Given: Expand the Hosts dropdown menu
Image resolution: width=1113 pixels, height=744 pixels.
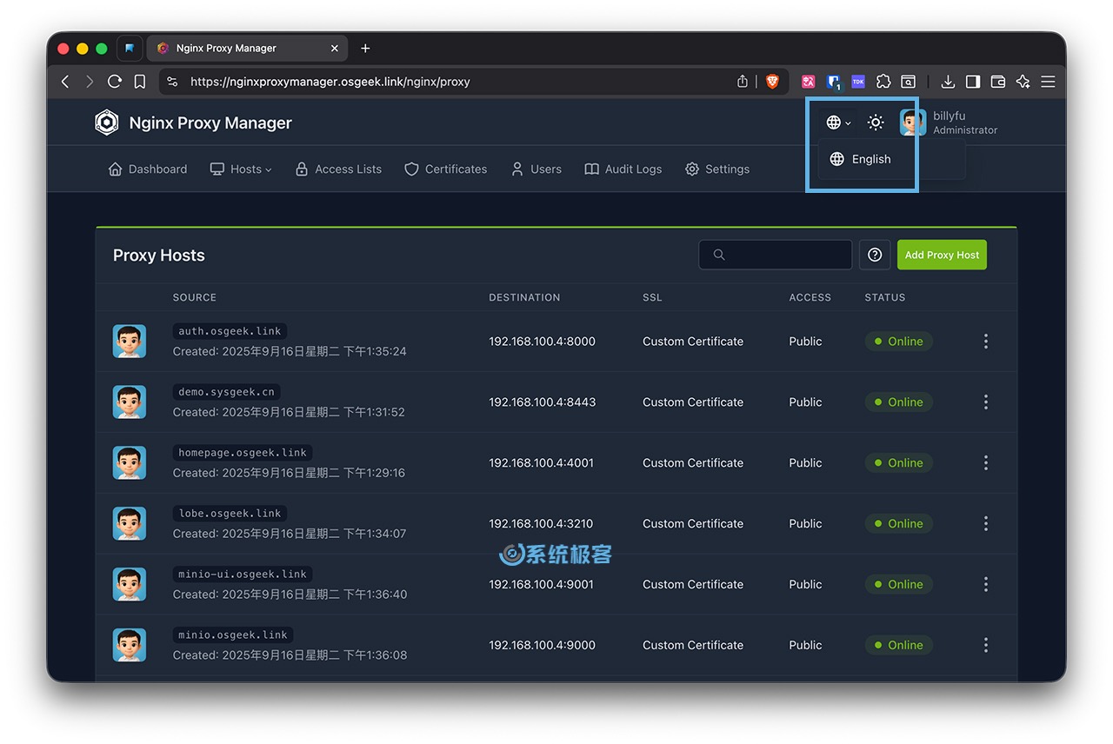Looking at the screenshot, I should [241, 169].
